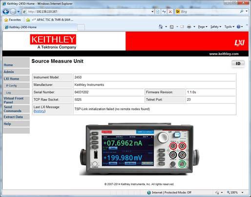Open Log sidebar item
Screen dimensions: 251x197
(x=8, y=93)
